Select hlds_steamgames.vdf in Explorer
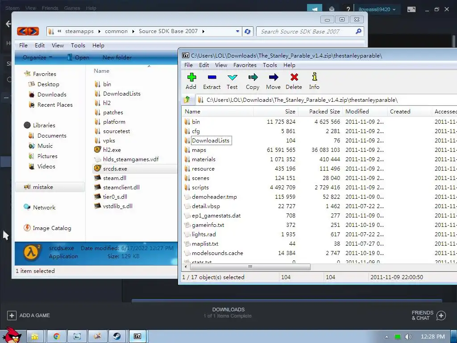 pos(131,159)
